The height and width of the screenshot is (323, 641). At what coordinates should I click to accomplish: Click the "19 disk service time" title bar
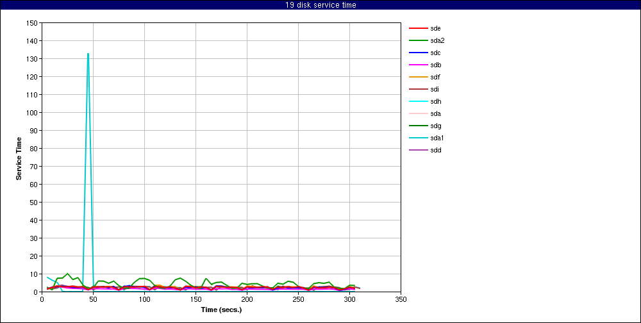click(x=320, y=5)
